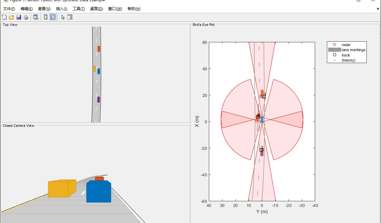Open the 查看(V) menu
Screen dimensions: 381x223
[x=44, y=9]
